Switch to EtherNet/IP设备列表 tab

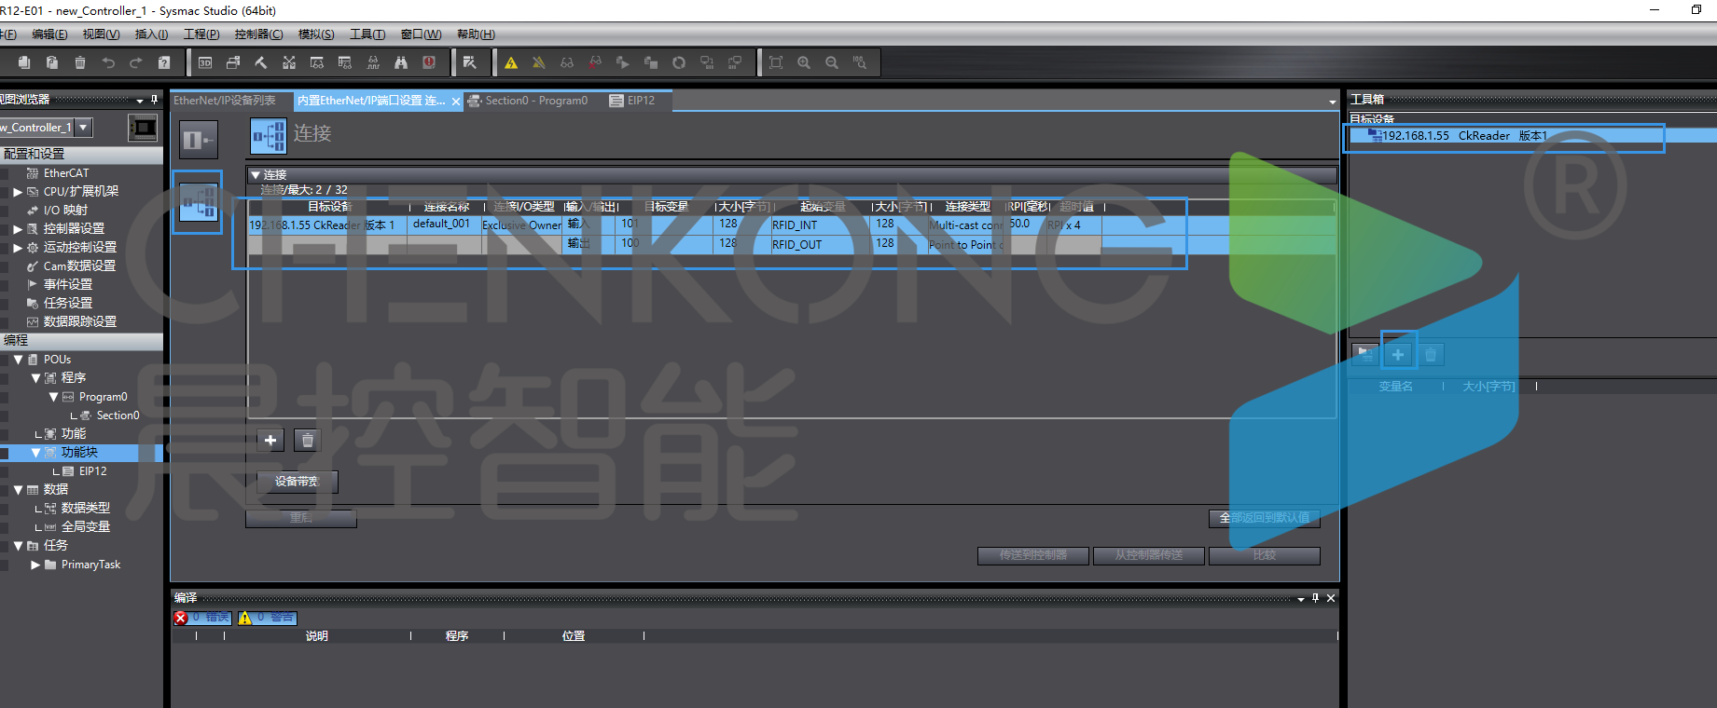pyautogui.click(x=225, y=101)
